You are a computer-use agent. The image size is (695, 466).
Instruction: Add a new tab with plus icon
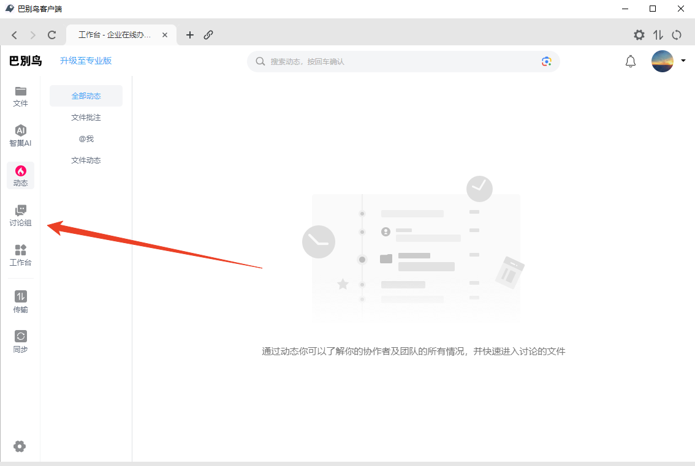[190, 35]
